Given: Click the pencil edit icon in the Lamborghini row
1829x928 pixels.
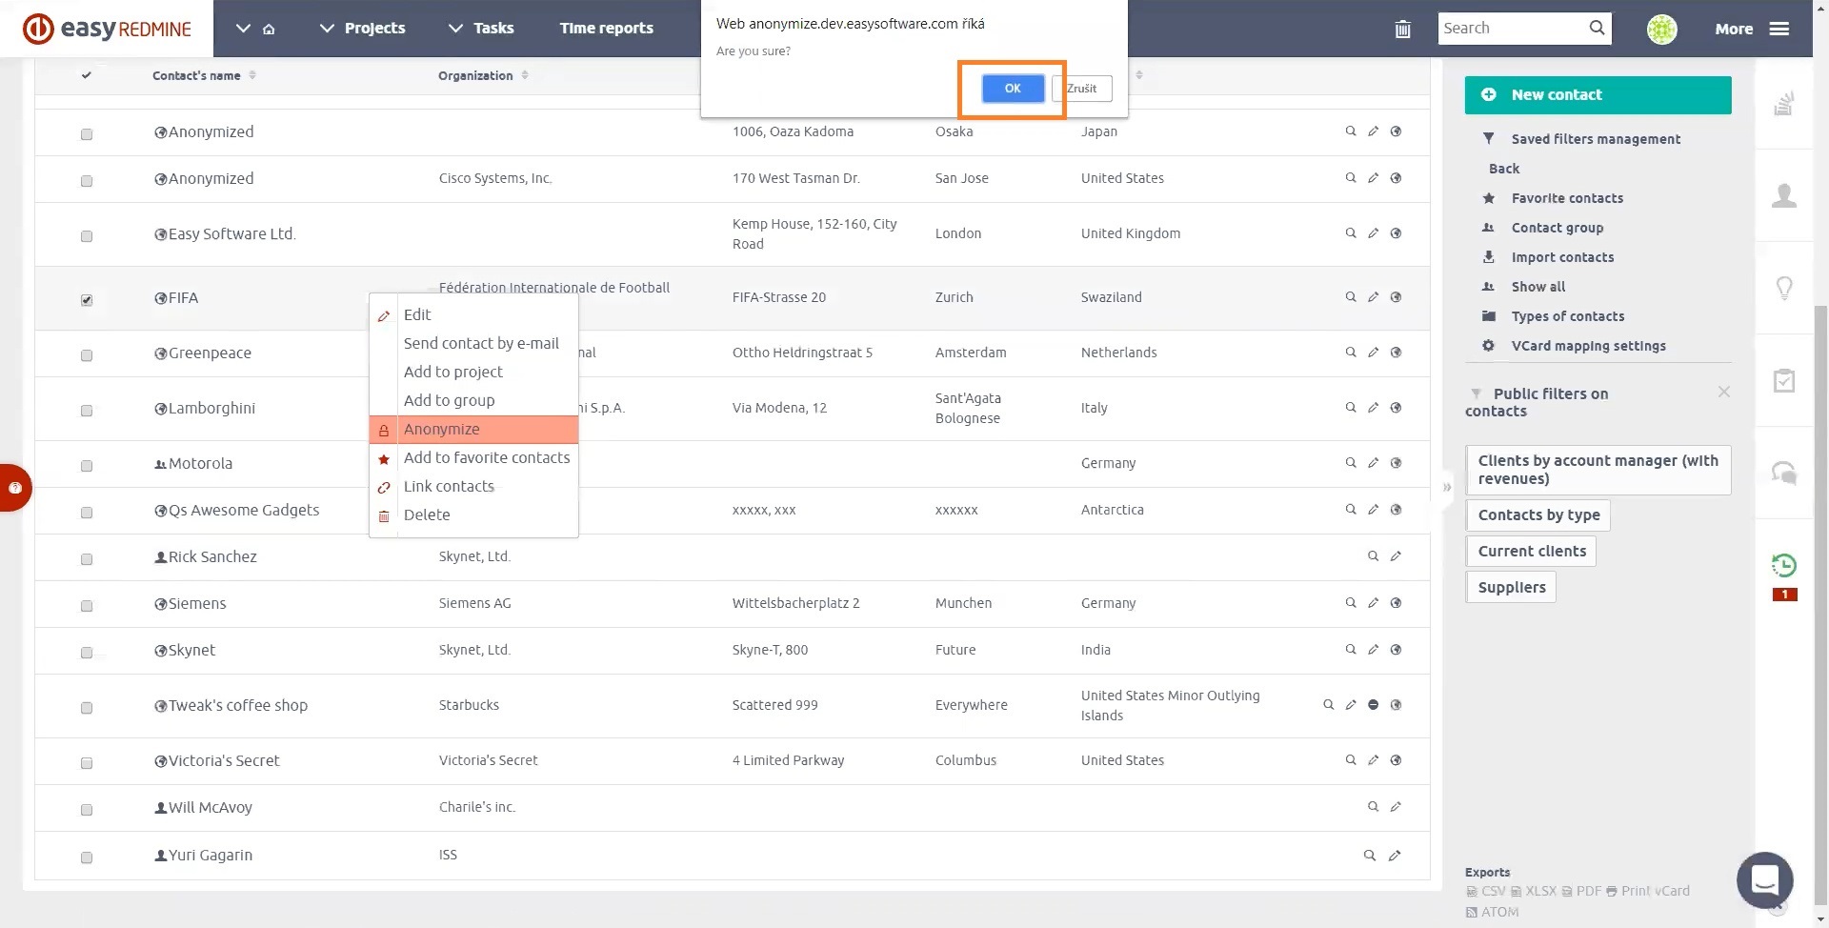Looking at the screenshot, I should click(x=1373, y=408).
